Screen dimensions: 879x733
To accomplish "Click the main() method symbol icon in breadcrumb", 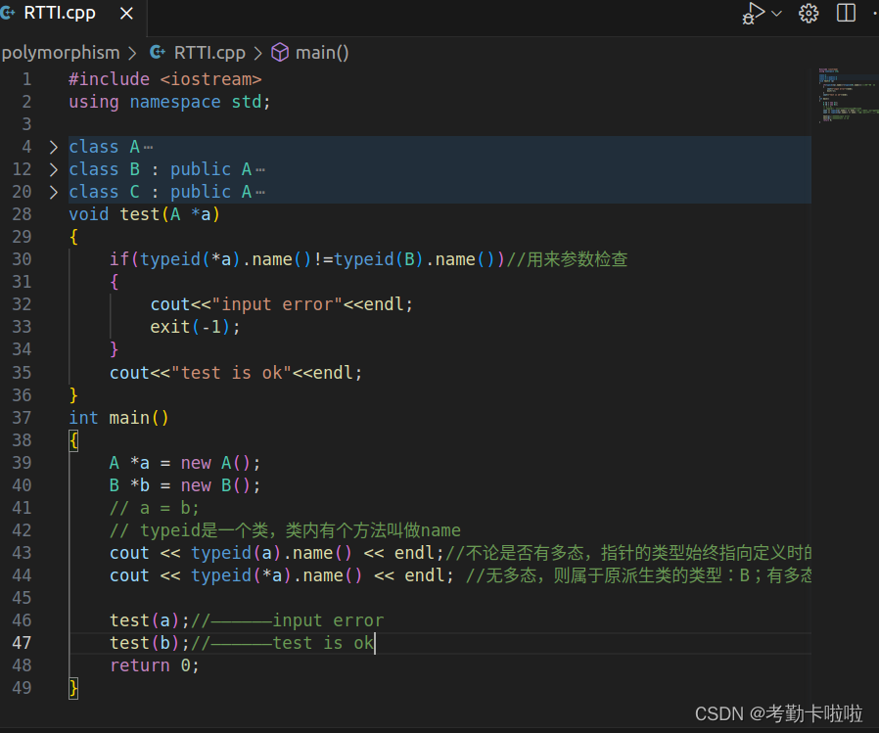I will [280, 53].
